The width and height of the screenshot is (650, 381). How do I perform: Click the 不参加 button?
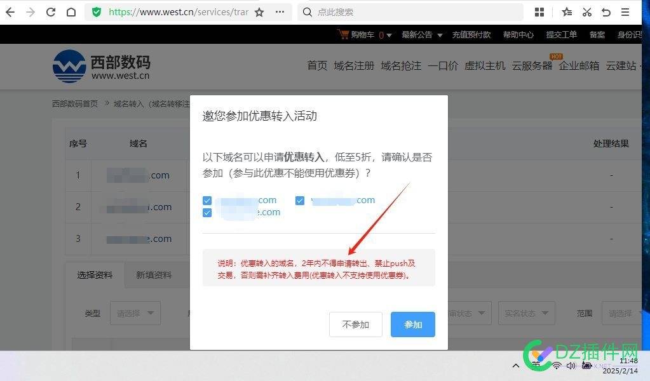pyautogui.click(x=356, y=324)
